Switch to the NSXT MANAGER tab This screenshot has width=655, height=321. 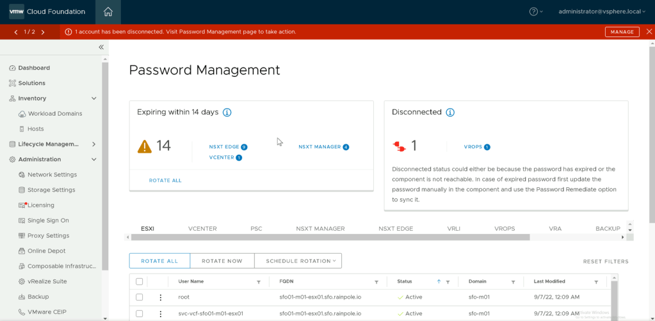click(x=320, y=228)
